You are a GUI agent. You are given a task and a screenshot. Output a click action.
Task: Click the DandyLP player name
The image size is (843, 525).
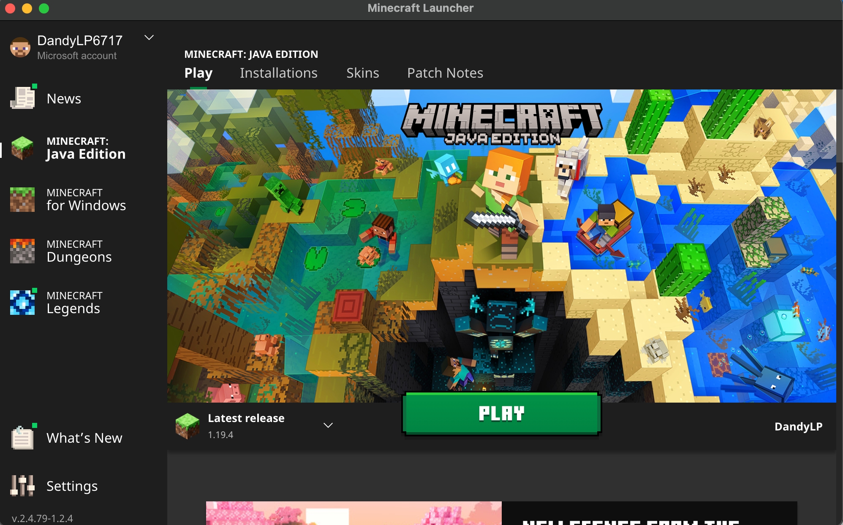pyautogui.click(x=798, y=426)
